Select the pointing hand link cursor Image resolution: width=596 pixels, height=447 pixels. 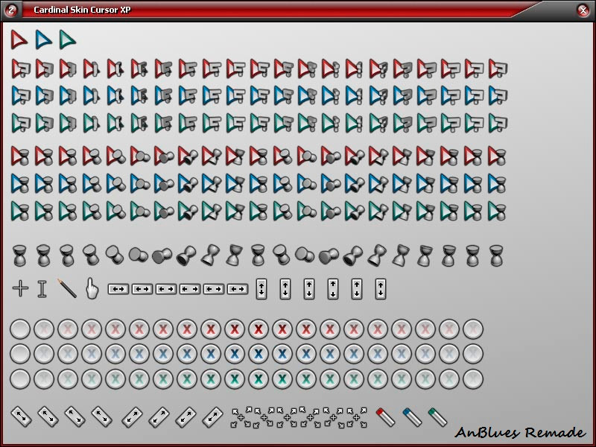pyautogui.click(x=92, y=288)
